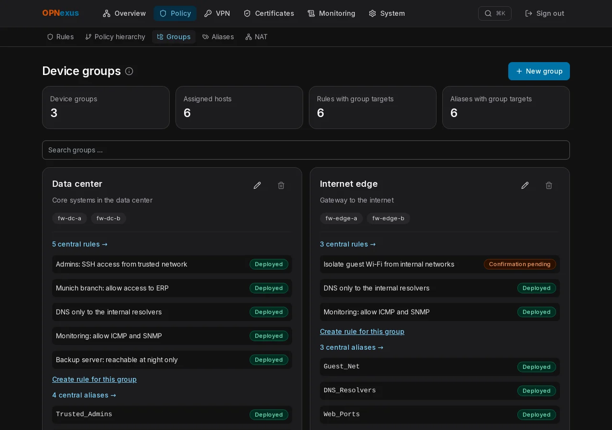Switch to the NAT sub-tab
Screen dimensions: 612x430
[256, 37]
